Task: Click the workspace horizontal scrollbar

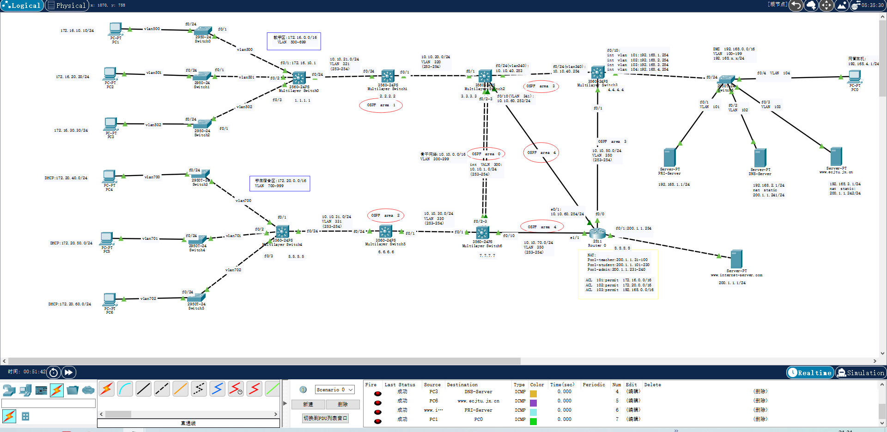Action: coord(264,361)
